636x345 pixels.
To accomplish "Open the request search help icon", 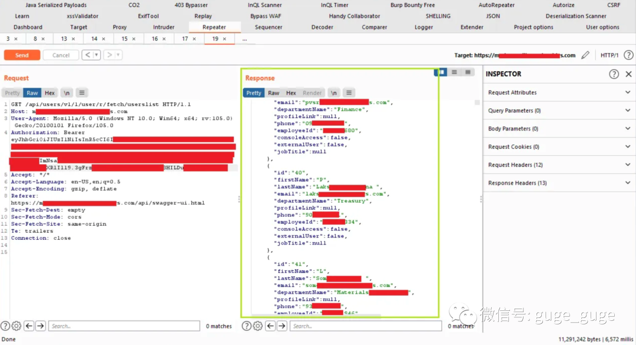I will click(x=5, y=326).
